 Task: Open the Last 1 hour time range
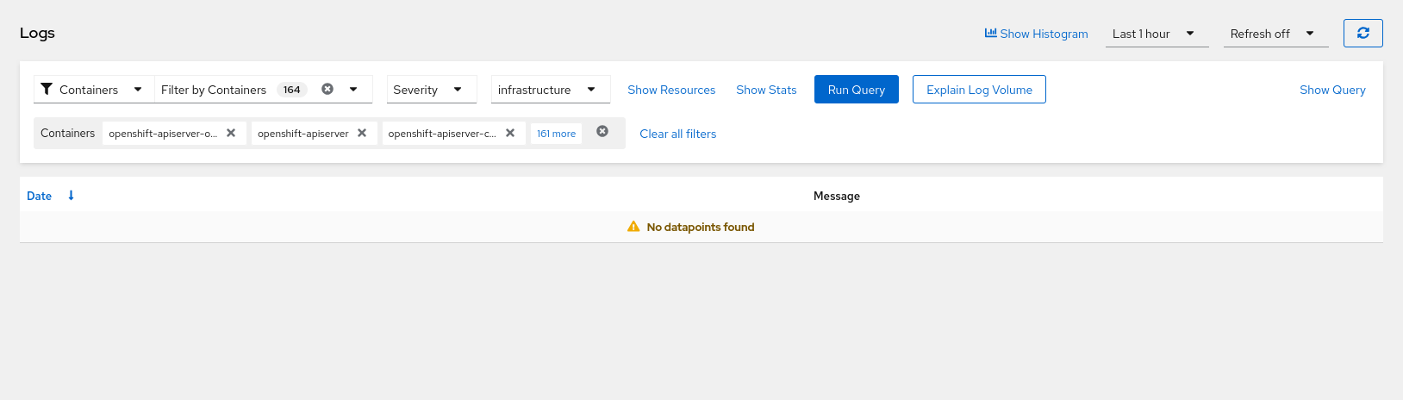tap(1156, 34)
